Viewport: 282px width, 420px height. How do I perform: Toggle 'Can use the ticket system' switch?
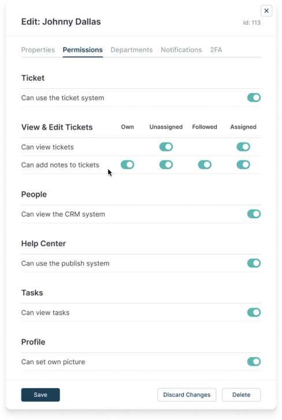pyautogui.click(x=254, y=98)
